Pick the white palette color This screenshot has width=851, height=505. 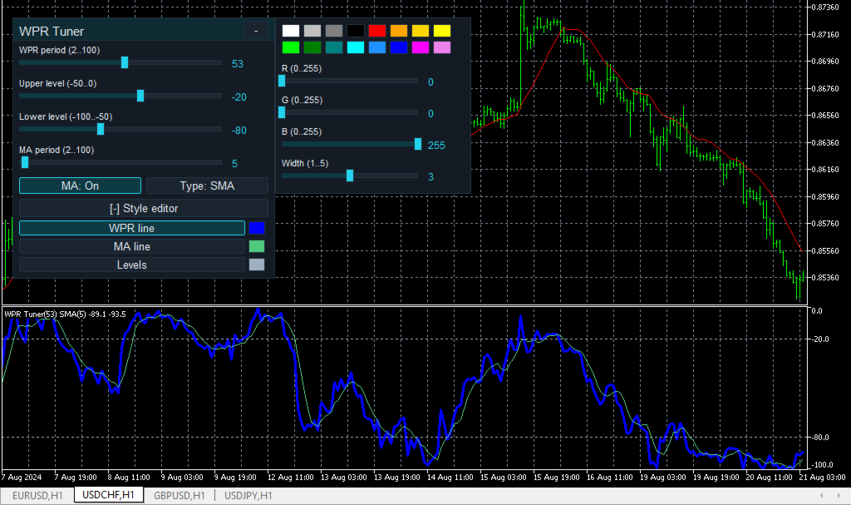click(291, 31)
